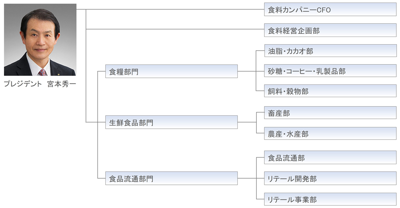Click the 生鮮食品部門 text label
Image resolution: width=400 pixels, height=208 pixels.
point(131,123)
